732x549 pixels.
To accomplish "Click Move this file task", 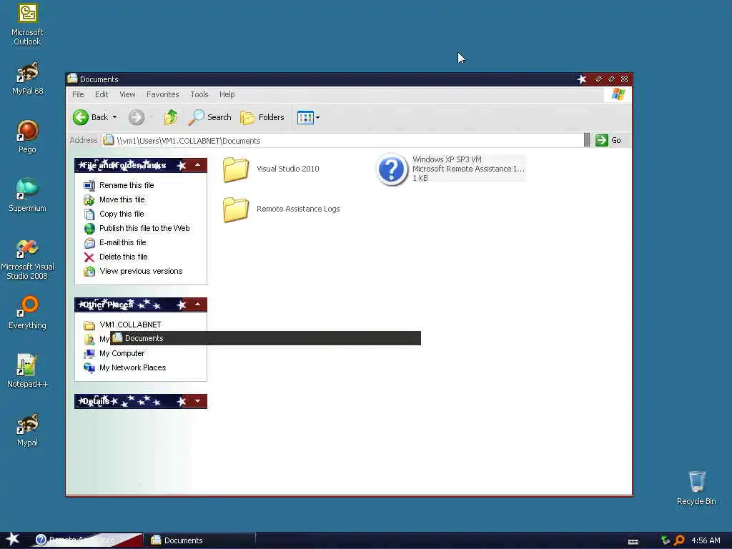I will coord(122,200).
